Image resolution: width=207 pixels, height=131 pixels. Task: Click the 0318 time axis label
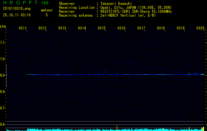tap(161, 28)
